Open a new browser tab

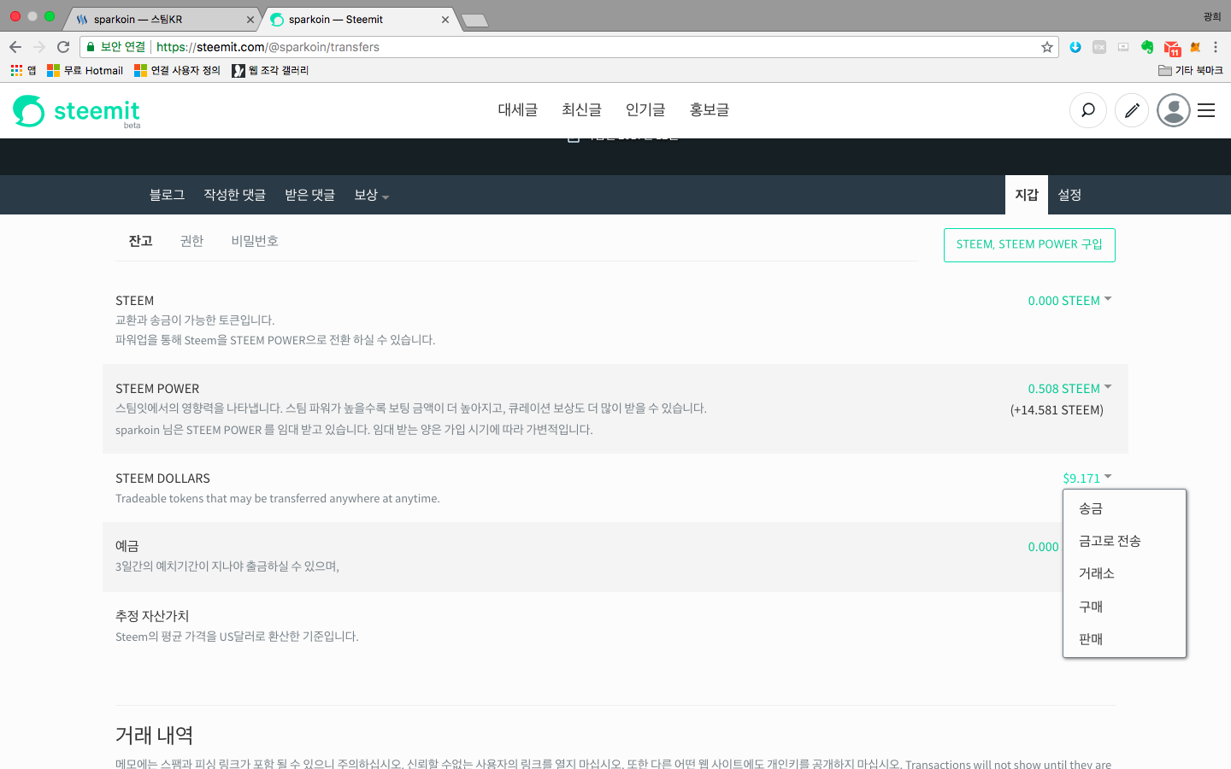[474, 21]
